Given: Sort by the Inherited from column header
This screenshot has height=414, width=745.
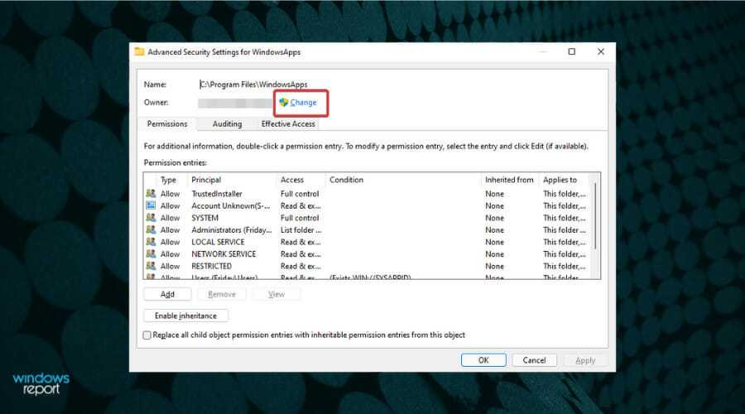Looking at the screenshot, I should click(x=508, y=180).
